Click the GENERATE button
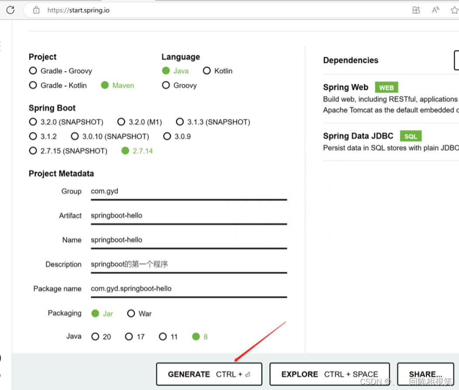This screenshot has height=390, width=459. [x=209, y=374]
